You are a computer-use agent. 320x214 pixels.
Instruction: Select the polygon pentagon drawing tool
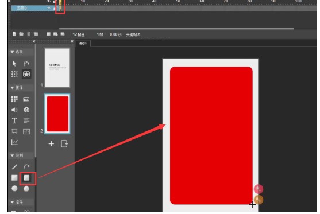26,189
